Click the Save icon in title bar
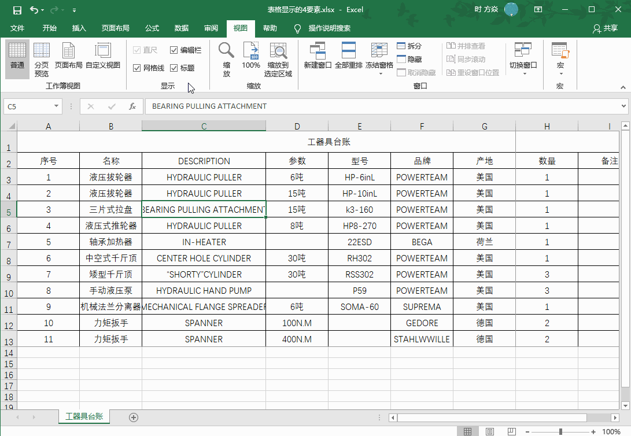Screen dimensions: 631x436 pos(17,10)
